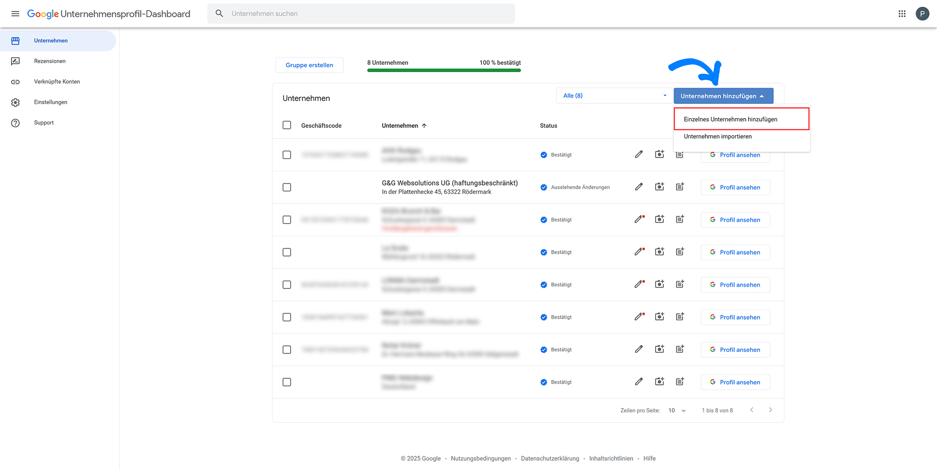Image resolution: width=937 pixels, height=470 pixels.
Task: Open Einstellungen in the sidebar
Action: [x=58, y=102]
